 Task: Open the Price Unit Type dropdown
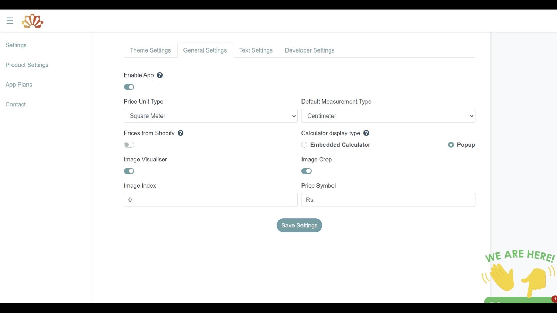pos(210,116)
